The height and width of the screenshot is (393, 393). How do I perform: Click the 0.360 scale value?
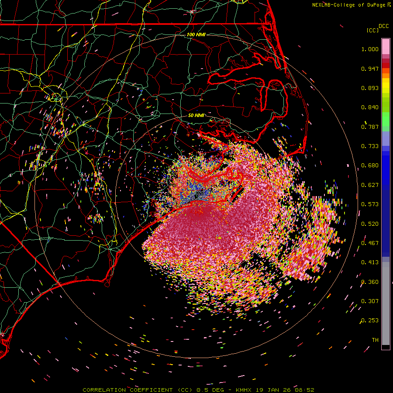click(370, 282)
